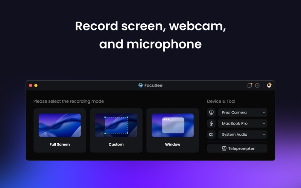The height and width of the screenshot is (188, 301).
Task: Click the Custom mode label
Action: click(116, 144)
